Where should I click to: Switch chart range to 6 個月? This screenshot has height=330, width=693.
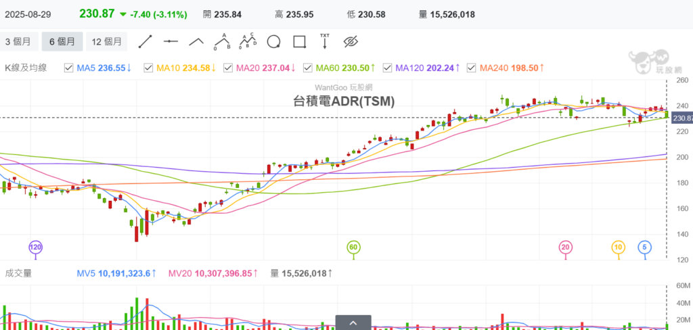coord(62,42)
